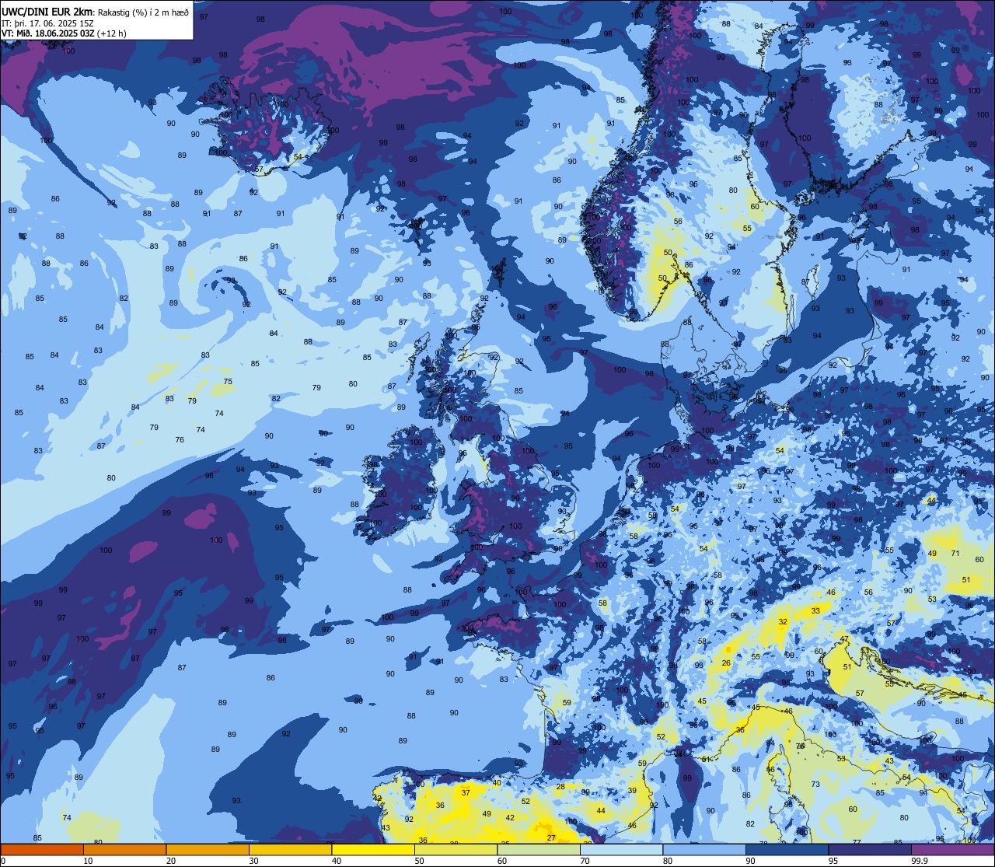The image size is (995, 867).
Task: Click the light blue 70–80 legend segment
Action: tap(621, 849)
